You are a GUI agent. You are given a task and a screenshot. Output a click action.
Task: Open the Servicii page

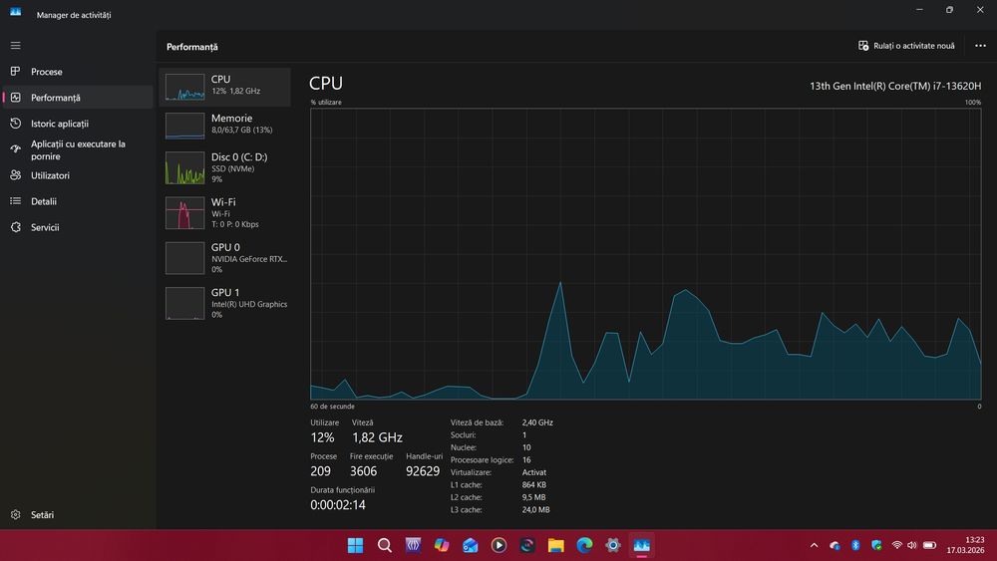(78, 227)
